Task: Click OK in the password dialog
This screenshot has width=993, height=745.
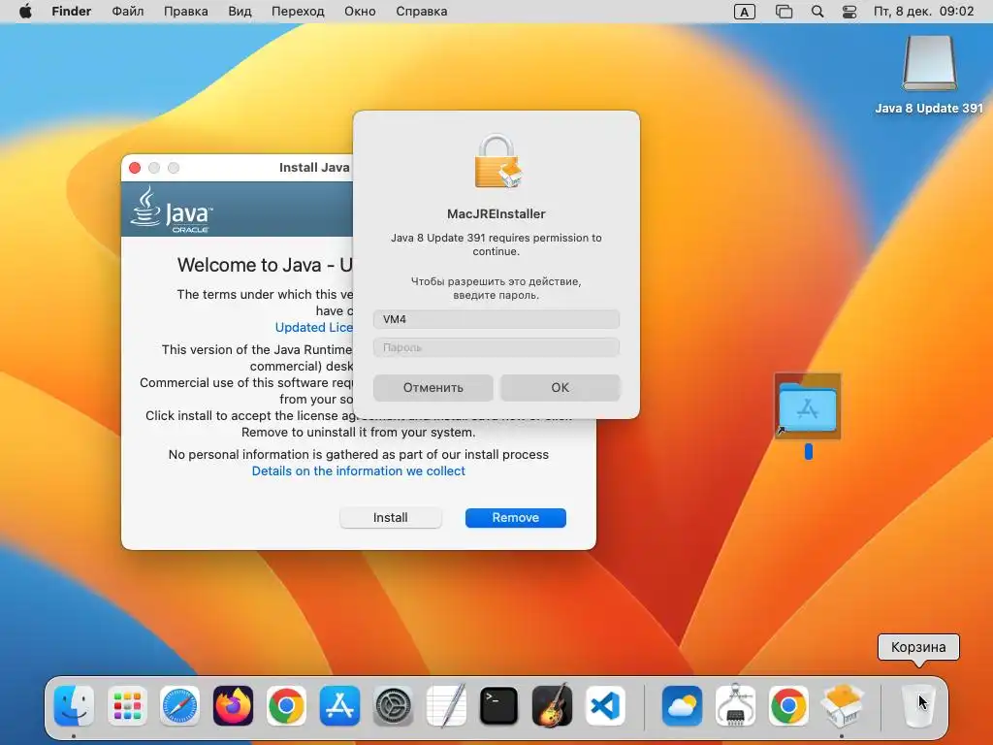Action: coord(560,388)
